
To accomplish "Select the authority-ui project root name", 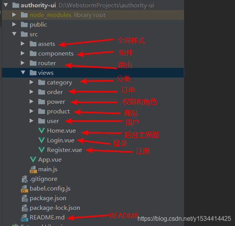I will click(x=38, y=5).
